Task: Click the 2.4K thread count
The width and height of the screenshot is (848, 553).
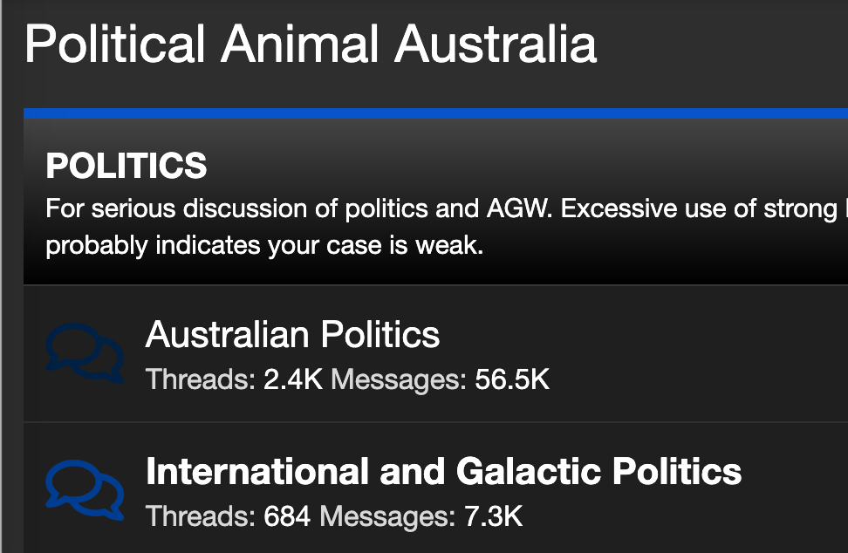Action: click(x=292, y=379)
